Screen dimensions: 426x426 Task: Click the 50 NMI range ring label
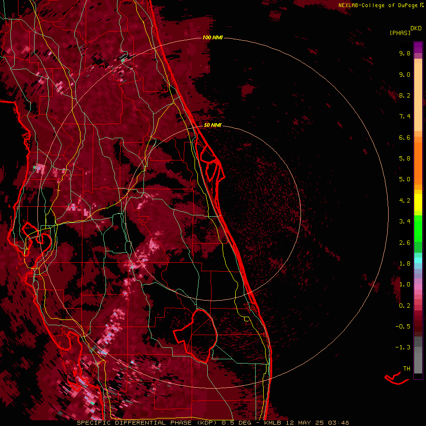point(213,125)
